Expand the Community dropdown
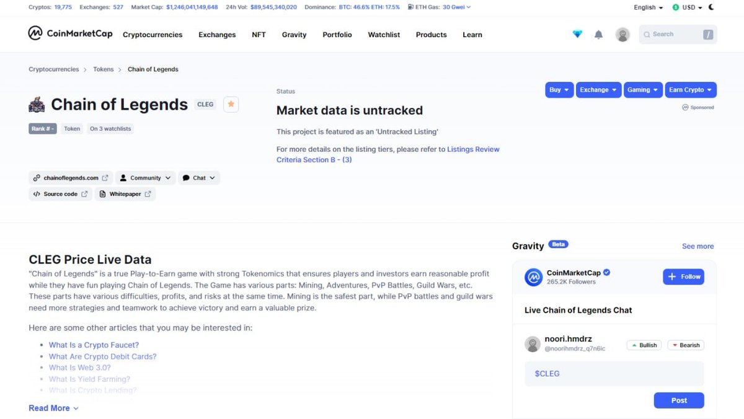744x419 pixels. pyautogui.click(x=146, y=178)
